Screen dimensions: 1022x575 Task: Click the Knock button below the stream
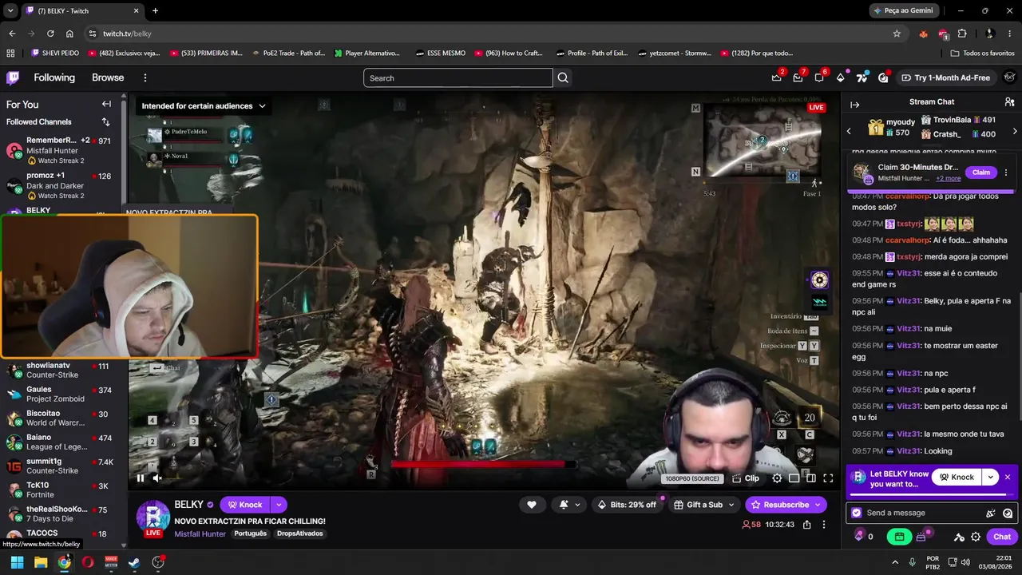[245, 505]
